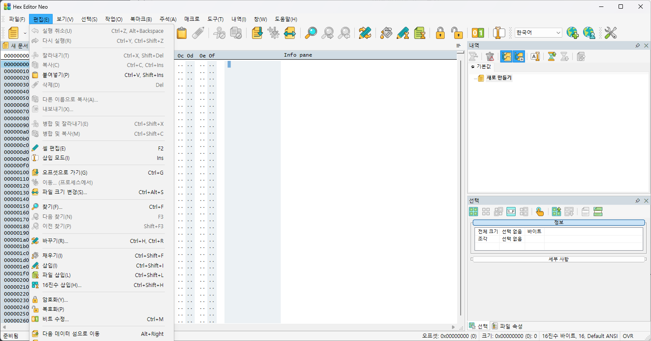Click the 16진수 바이트 encoding status entry
The height and width of the screenshot is (341, 651).
tap(580, 336)
